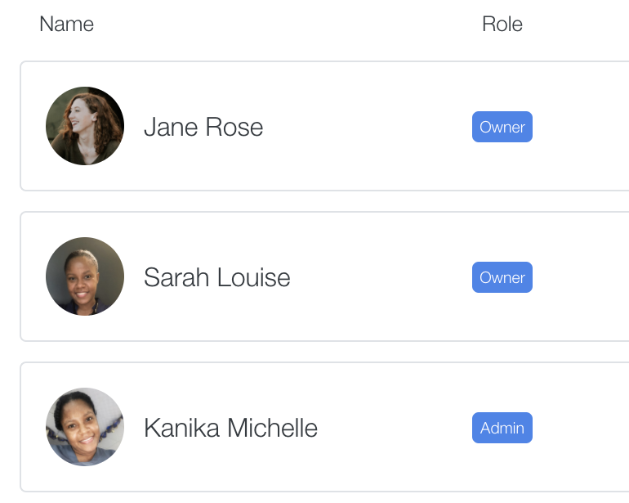Viewport: 629px width, 503px height.
Task: Click the Name column header
Action: 67,24
